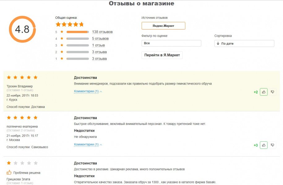283x185 pixels.
Task: Click the Проблема решена thumbs-up icon
Action: point(9,172)
